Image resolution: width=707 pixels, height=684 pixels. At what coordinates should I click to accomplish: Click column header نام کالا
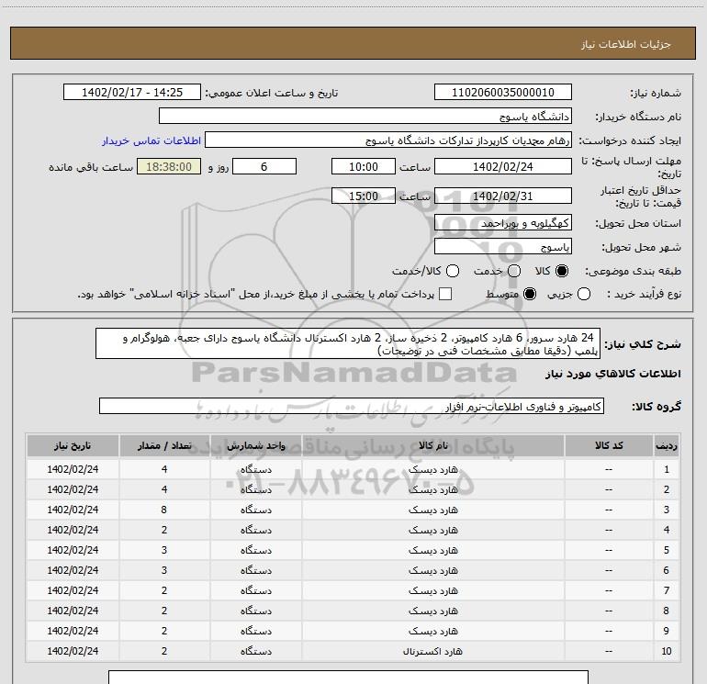[x=432, y=445]
